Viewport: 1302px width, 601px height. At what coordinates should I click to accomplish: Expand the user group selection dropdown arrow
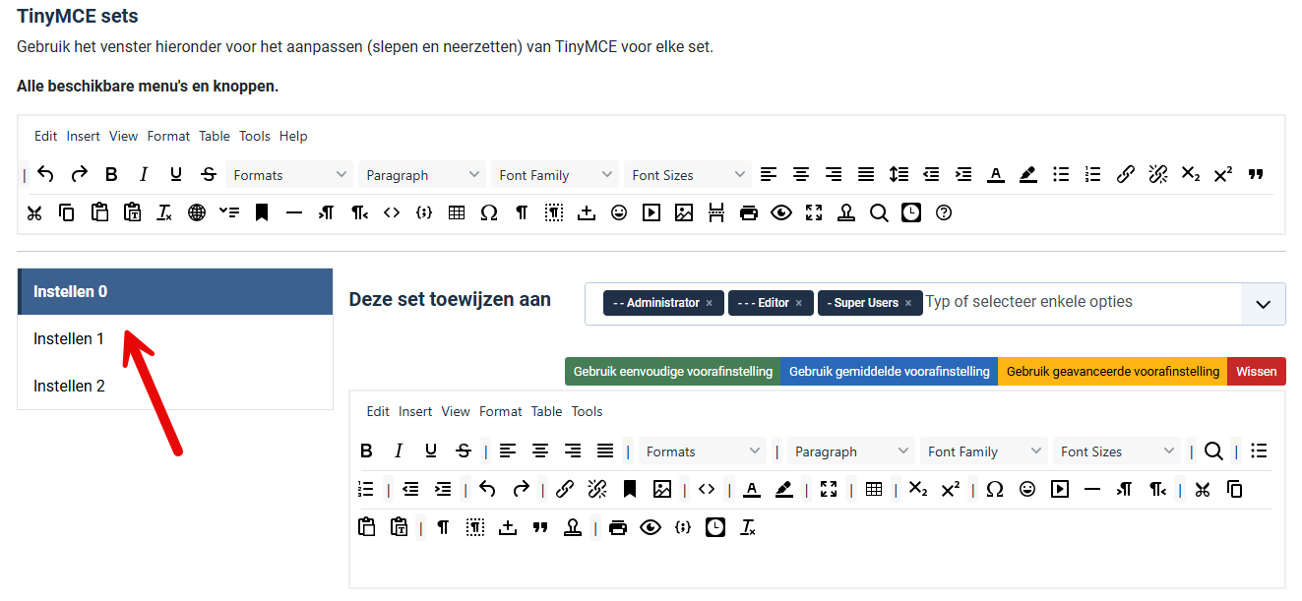(1263, 304)
